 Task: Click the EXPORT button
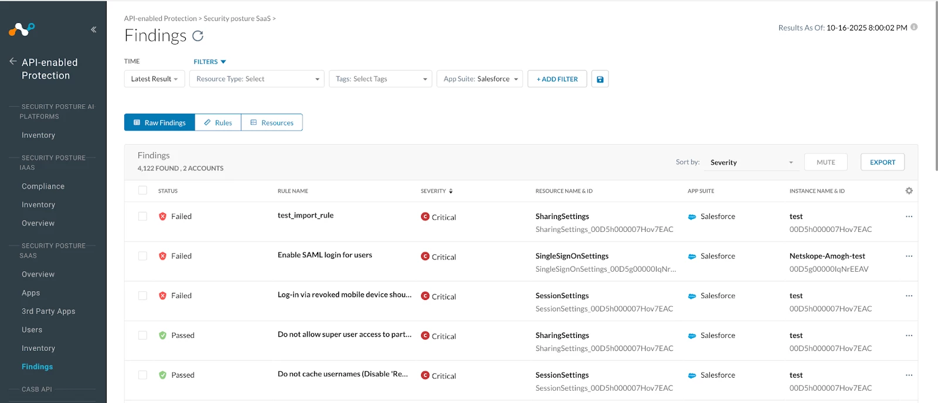click(x=882, y=162)
